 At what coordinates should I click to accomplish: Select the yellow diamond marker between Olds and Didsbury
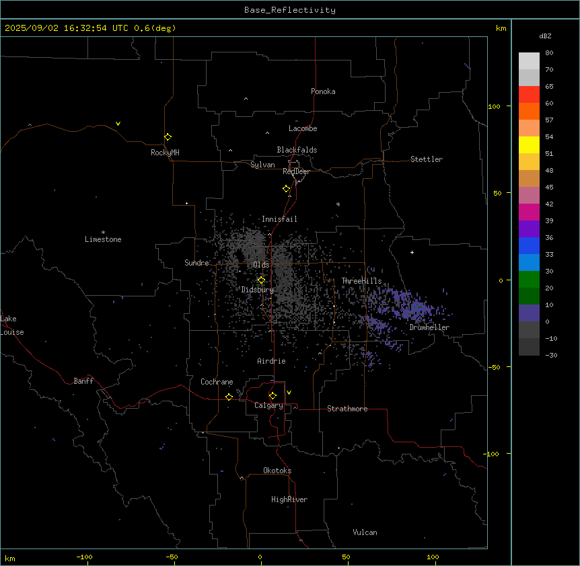pyautogui.click(x=261, y=280)
